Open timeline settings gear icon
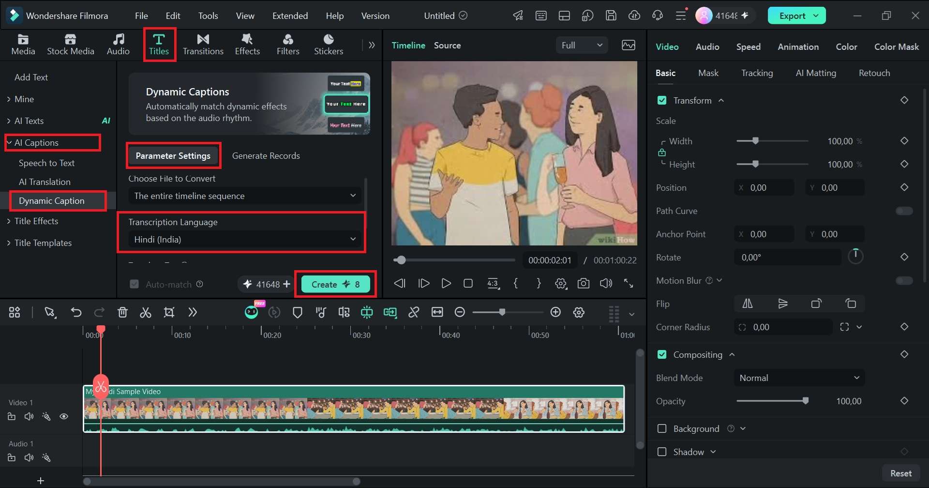 click(x=579, y=312)
